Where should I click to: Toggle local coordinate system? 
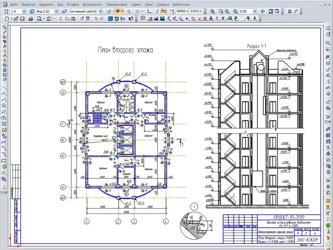tap(149, 11)
